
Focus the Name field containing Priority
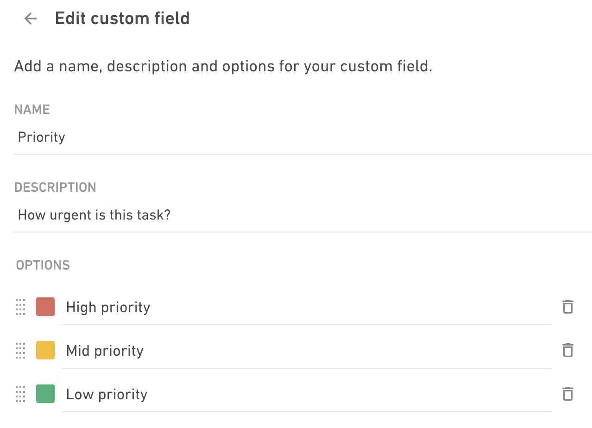point(303,138)
